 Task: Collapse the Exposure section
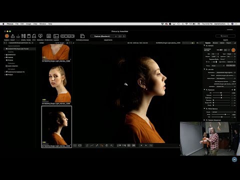(x=204, y=89)
